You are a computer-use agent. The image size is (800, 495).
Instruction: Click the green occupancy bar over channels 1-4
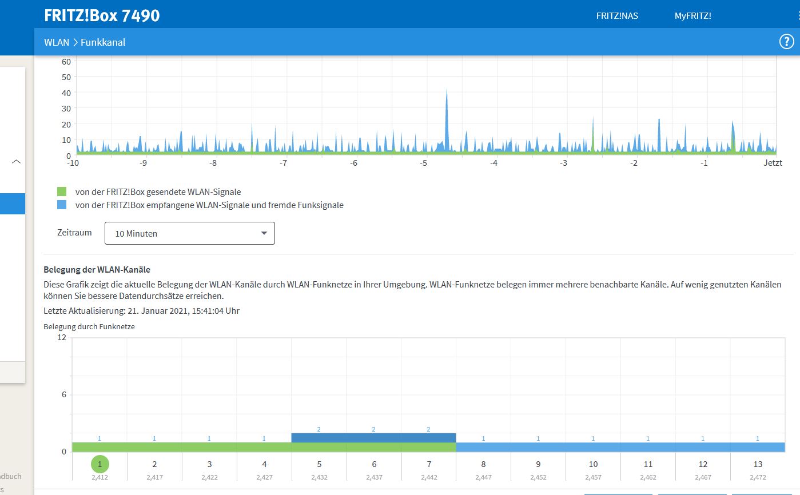point(182,447)
